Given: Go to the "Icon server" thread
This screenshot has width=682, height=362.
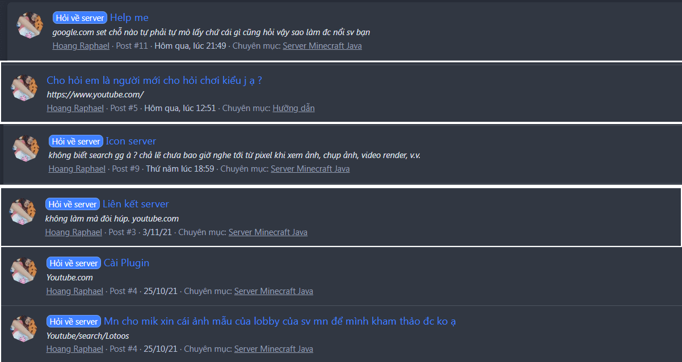Looking at the screenshot, I should tap(130, 141).
